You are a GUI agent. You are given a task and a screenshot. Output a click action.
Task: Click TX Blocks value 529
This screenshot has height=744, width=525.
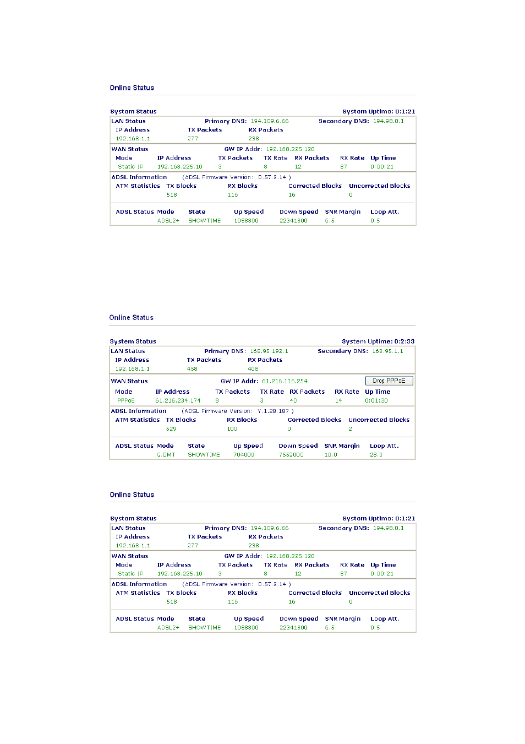pos(171,429)
